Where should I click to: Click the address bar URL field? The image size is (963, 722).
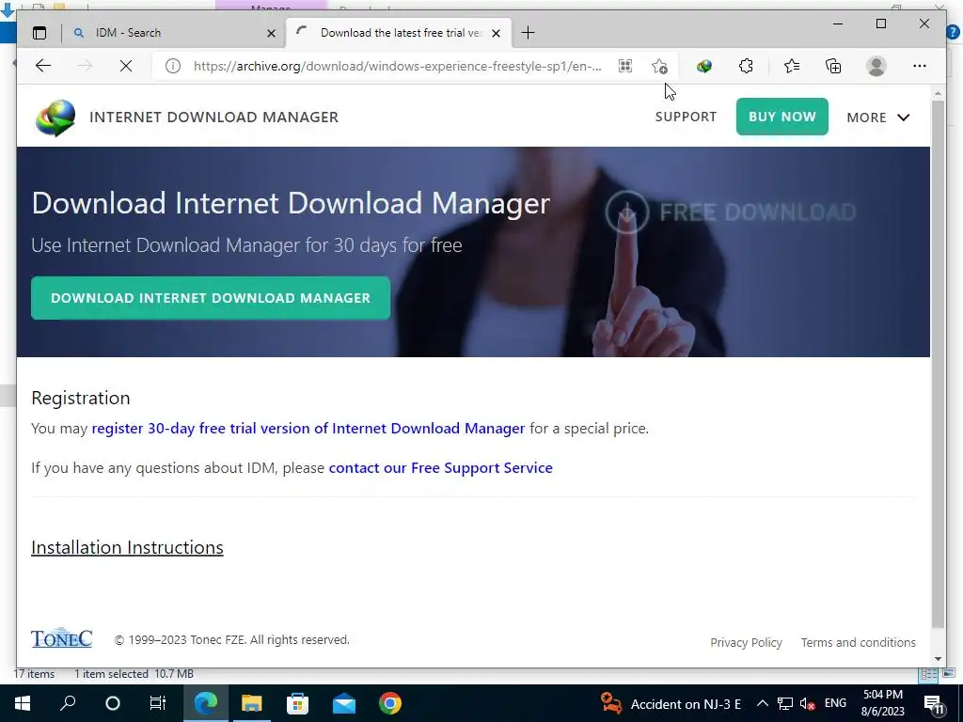click(398, 66)
